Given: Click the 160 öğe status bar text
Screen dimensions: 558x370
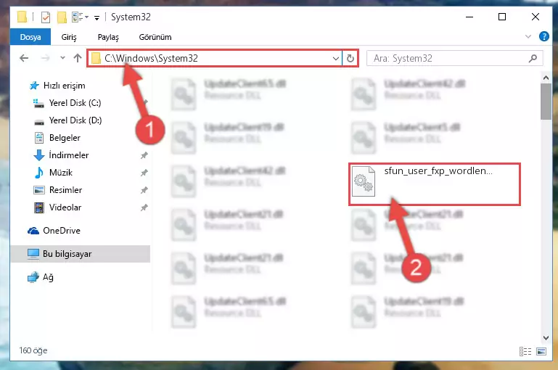Looking at the screenshot, I should (33, 350).
